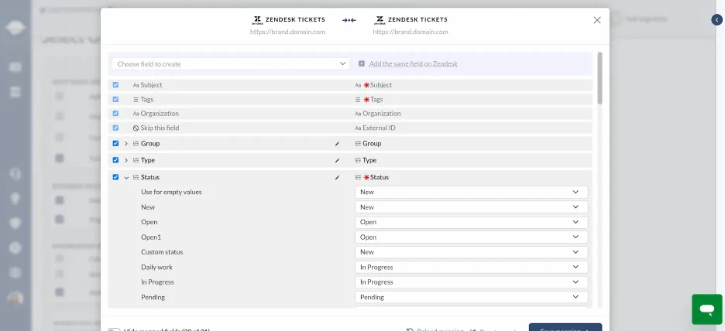
Task: Click the Daily work status label
Action: tap(156, 267)
